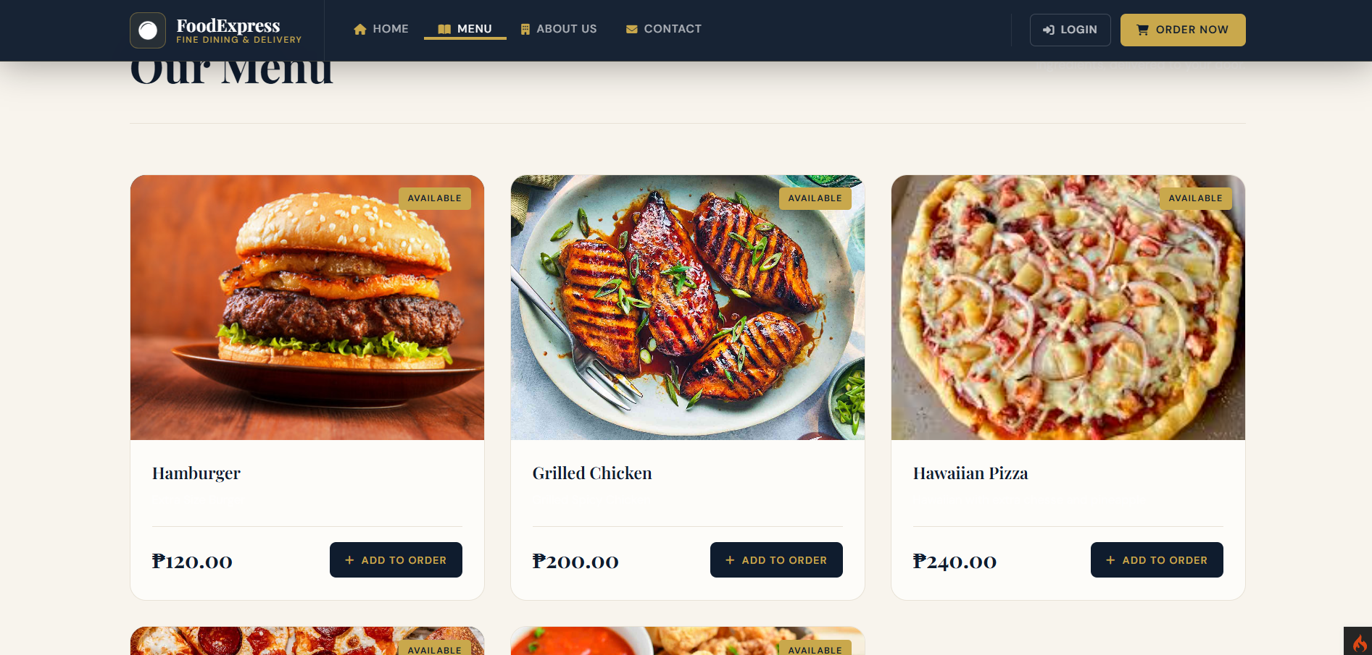Viewport: 1372px width, 655px height.
Task: Click the plus icon on Hamburger's add button
Action: 349,560
